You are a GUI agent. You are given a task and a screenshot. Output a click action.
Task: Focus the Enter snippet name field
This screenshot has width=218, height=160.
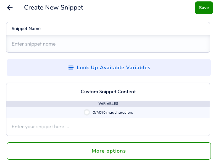pos(108,44)
